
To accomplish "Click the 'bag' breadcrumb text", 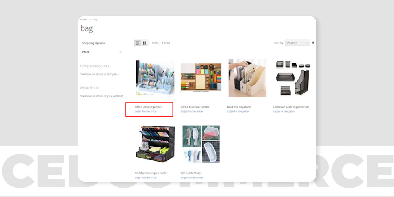I will (x=95, y=19).
